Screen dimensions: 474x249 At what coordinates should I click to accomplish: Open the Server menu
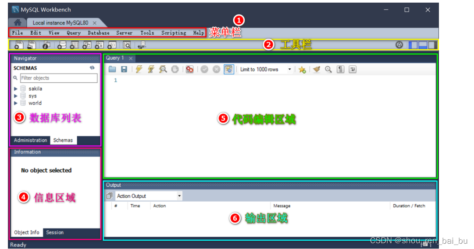click(x=124, y=32)
